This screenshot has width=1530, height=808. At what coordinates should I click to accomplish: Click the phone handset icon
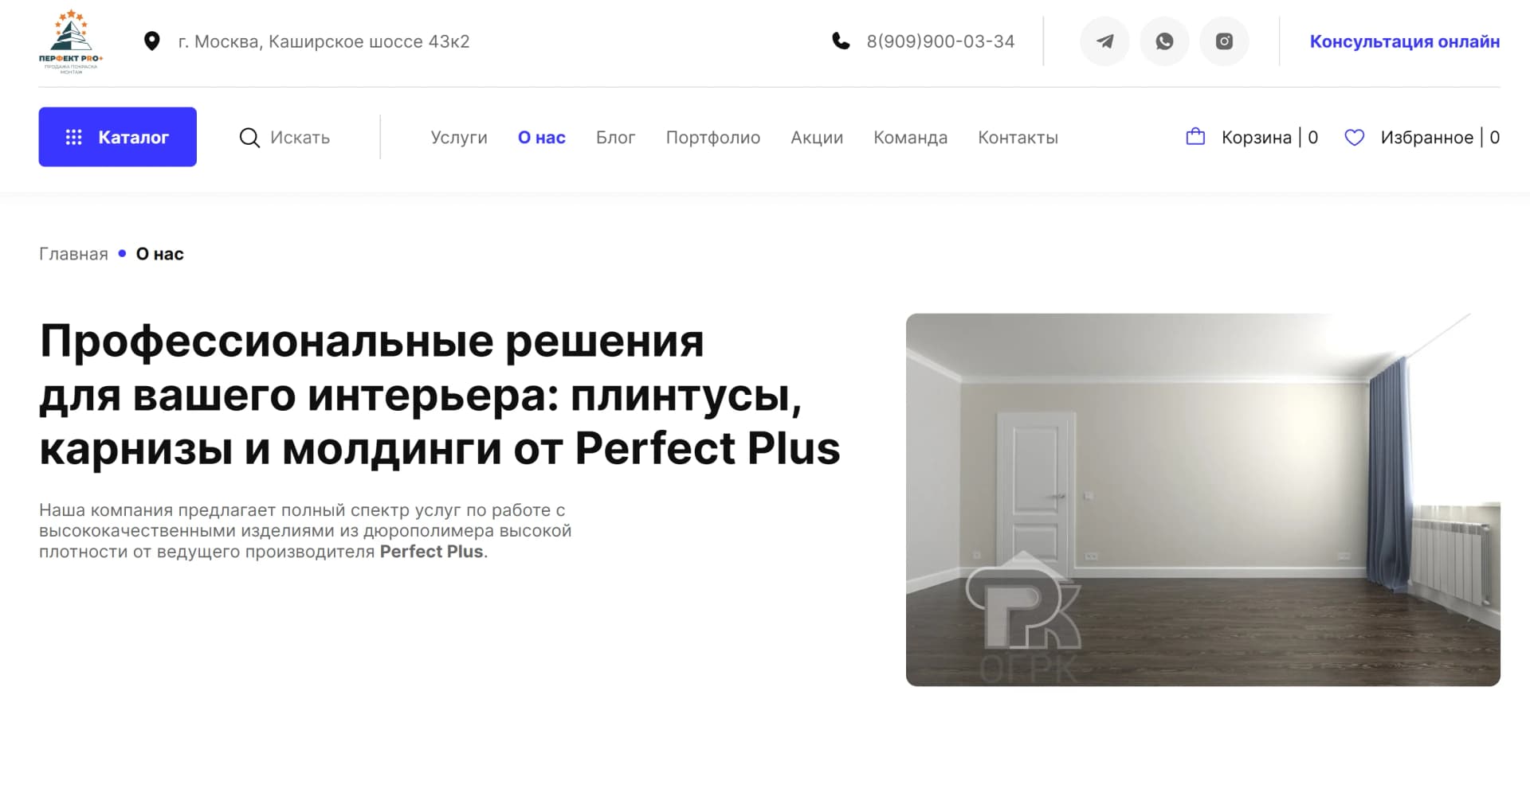(841, 41)
